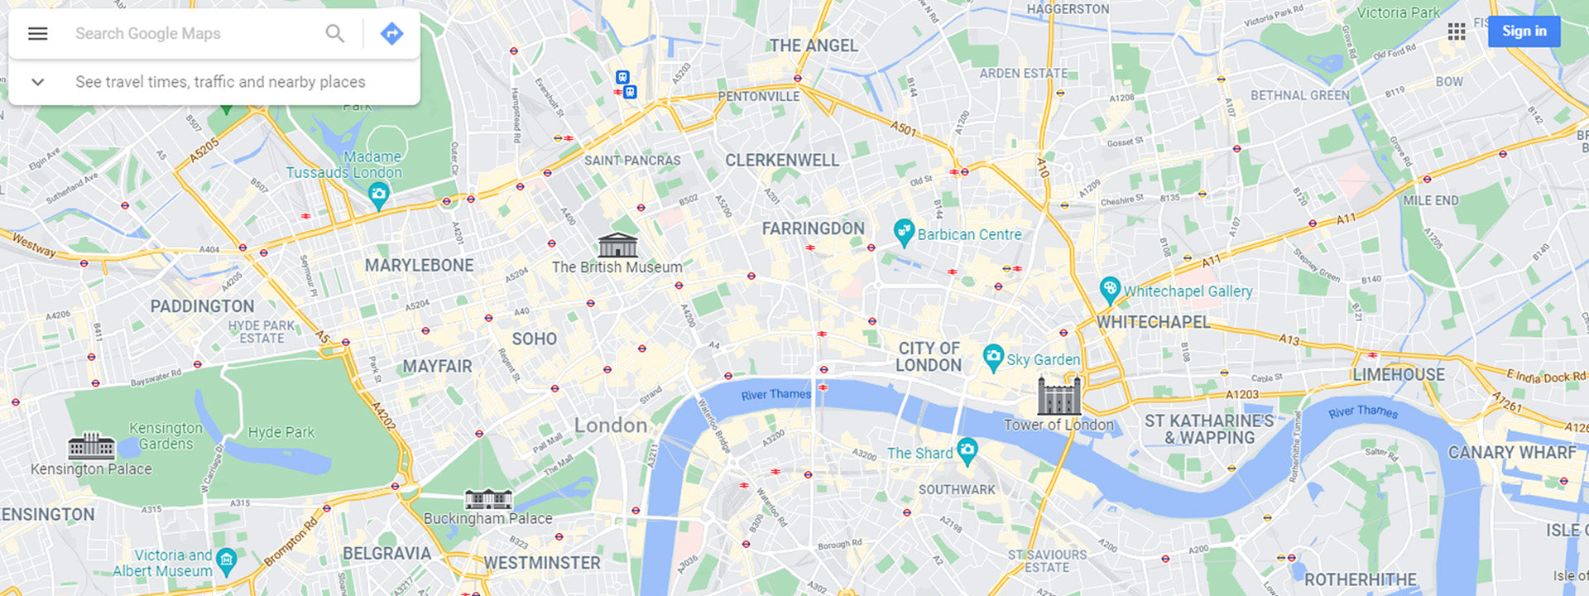Select the British Museum landmark icon
This screenshot has height=596, width=1589.
(x=618, y=245)
